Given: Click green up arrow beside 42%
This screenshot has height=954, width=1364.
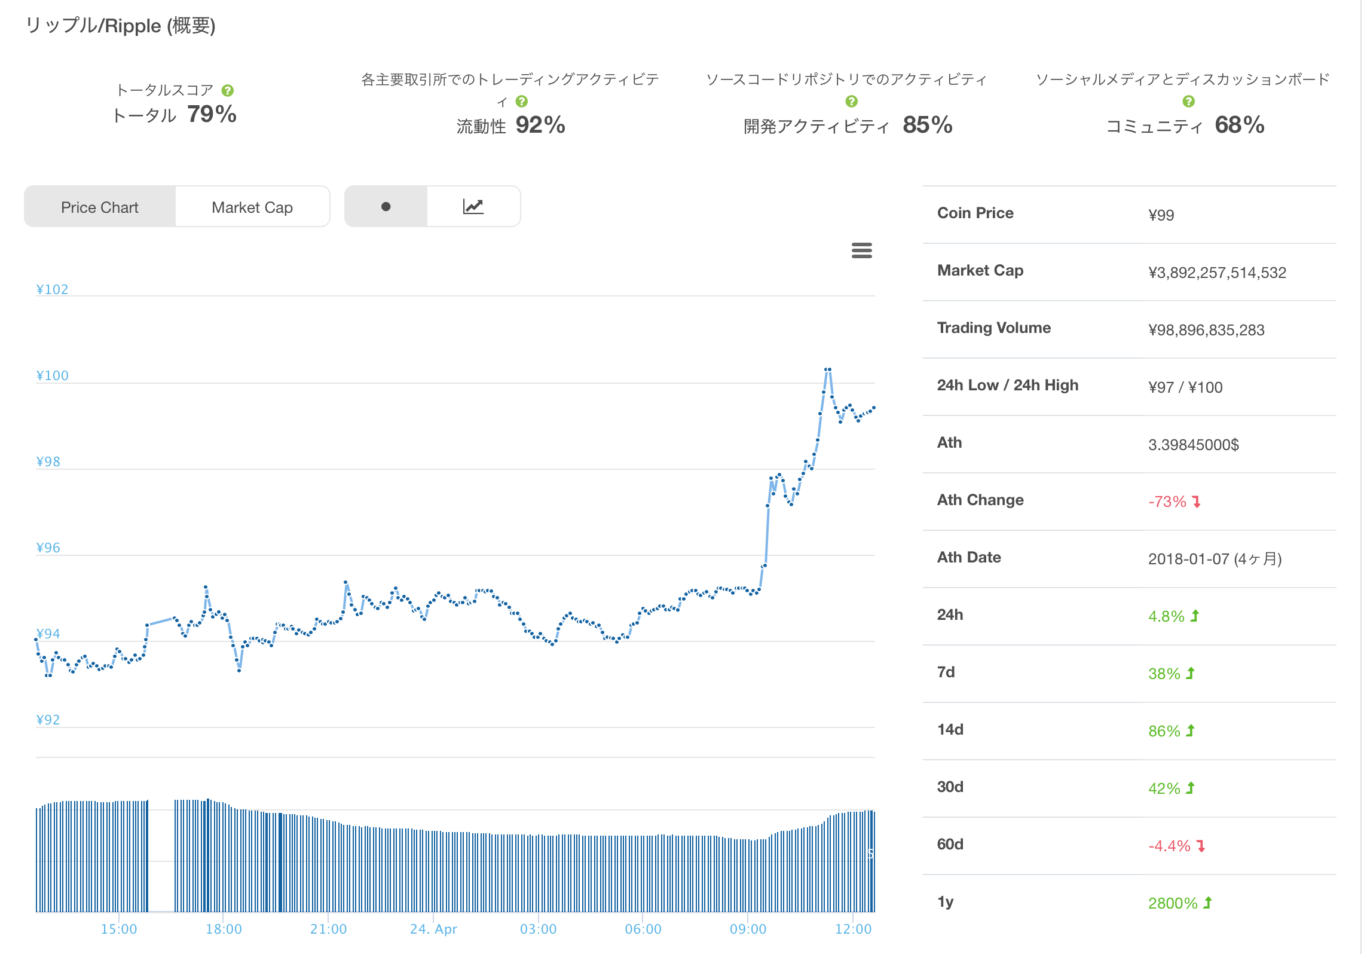Looking at the screenshot, I should [1190, 788].
